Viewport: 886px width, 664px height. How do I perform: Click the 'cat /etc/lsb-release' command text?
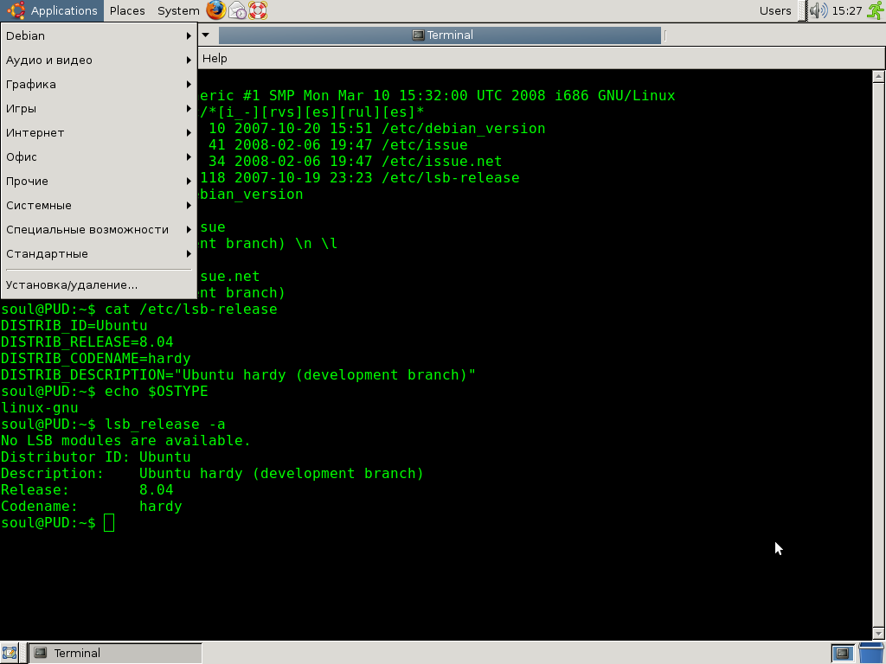click(x=191, y=310)
